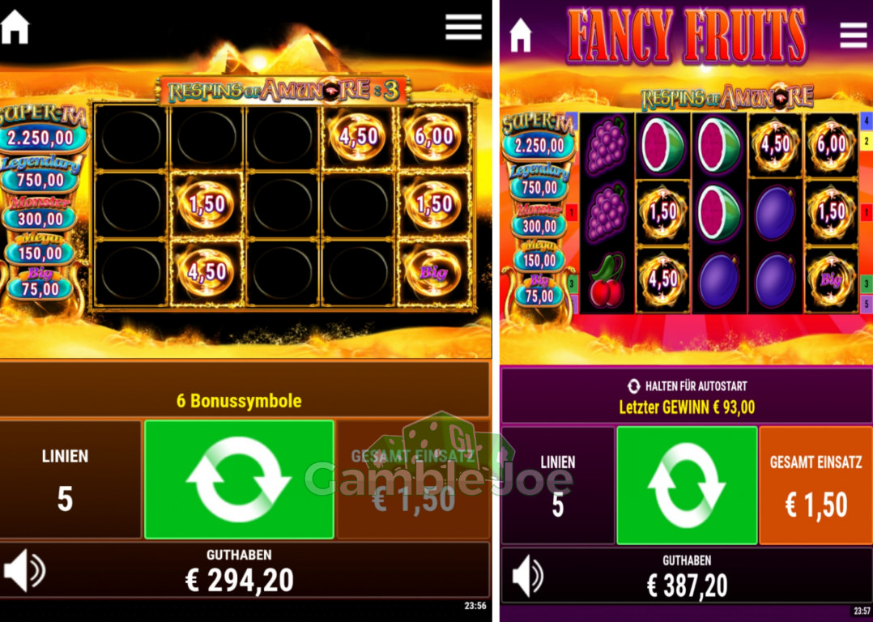This screenshot has height=622, width=873.
Task: Mute sound in left game panel
Action: pos(24,571)
